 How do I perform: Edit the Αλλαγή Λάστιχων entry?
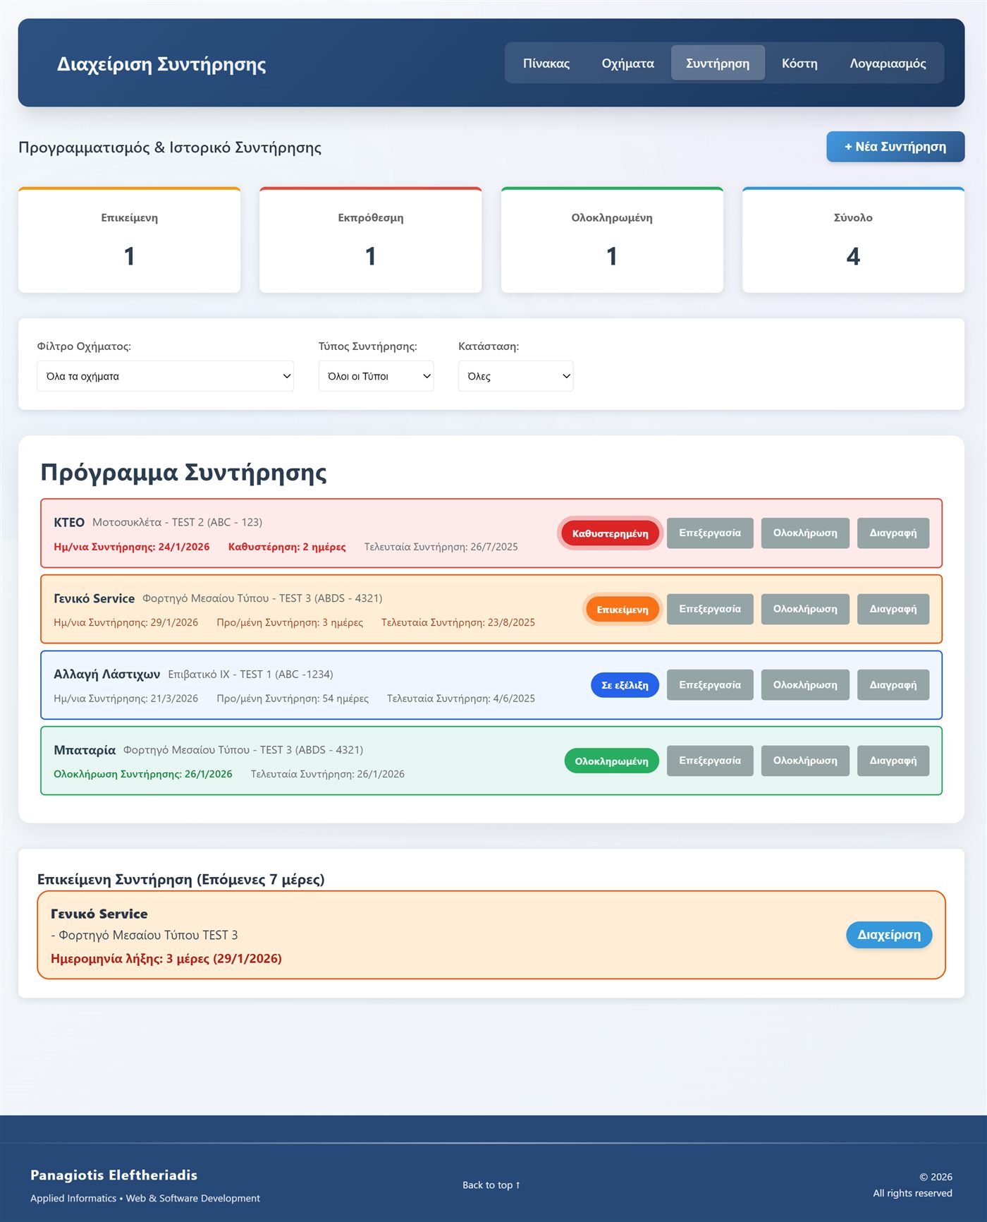pyautogui.click(x=710, y=684)
